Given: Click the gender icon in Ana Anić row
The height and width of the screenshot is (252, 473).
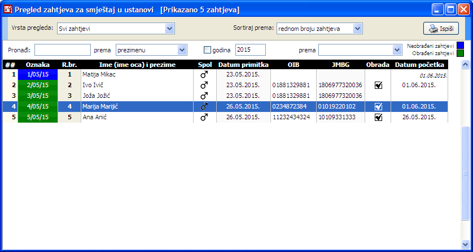Looking at the screenshot, I should click(x=204, y=117).
